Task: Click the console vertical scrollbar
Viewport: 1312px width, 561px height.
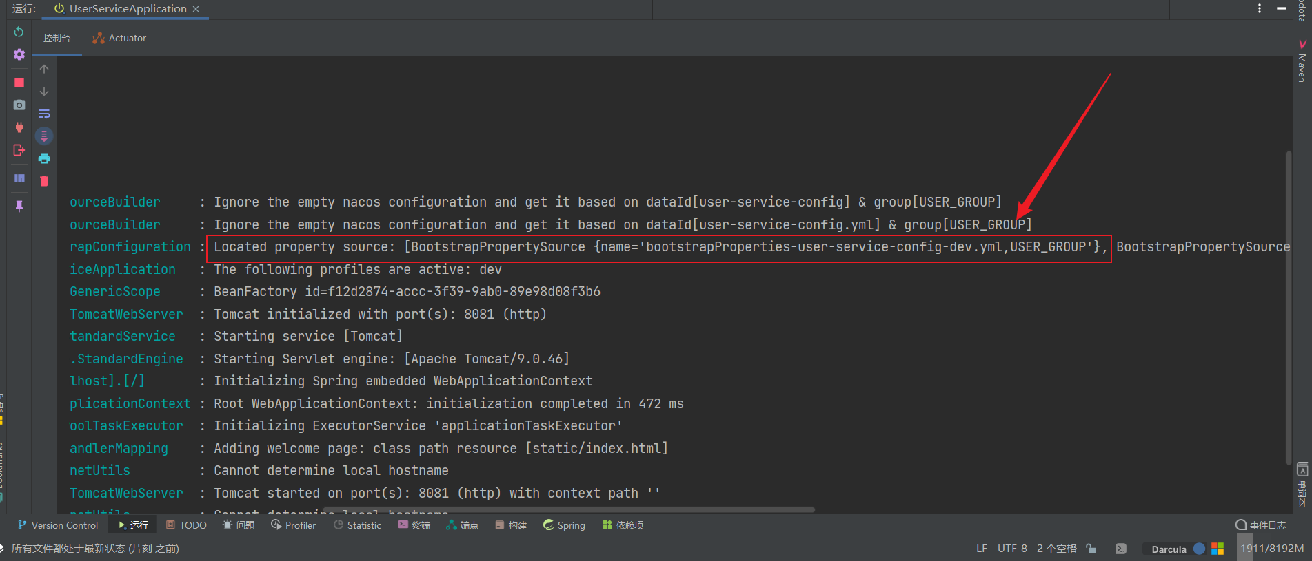Action: pos(1289,308)
